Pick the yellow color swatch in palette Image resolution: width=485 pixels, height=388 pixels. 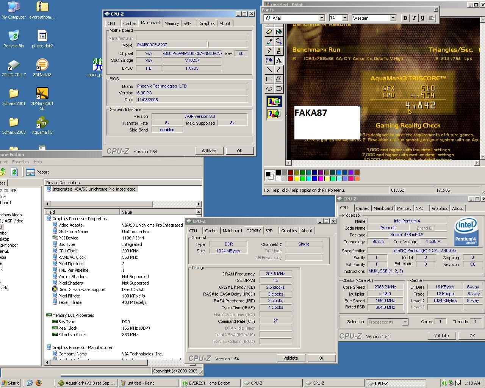pos(297,178)
